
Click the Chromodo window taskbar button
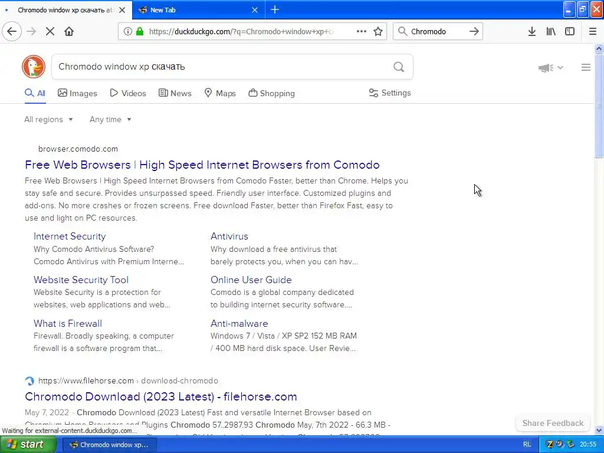(109, 445)
